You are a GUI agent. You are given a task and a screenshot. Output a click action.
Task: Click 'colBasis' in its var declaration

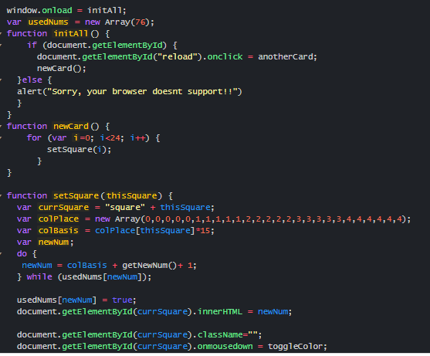pos(59,230)
